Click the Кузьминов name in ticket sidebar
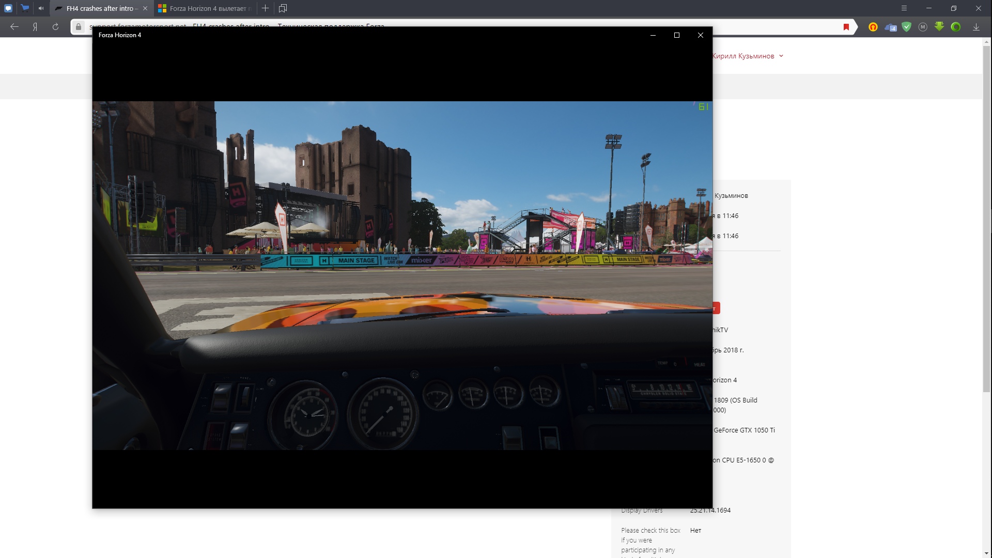 coord(731,196)
